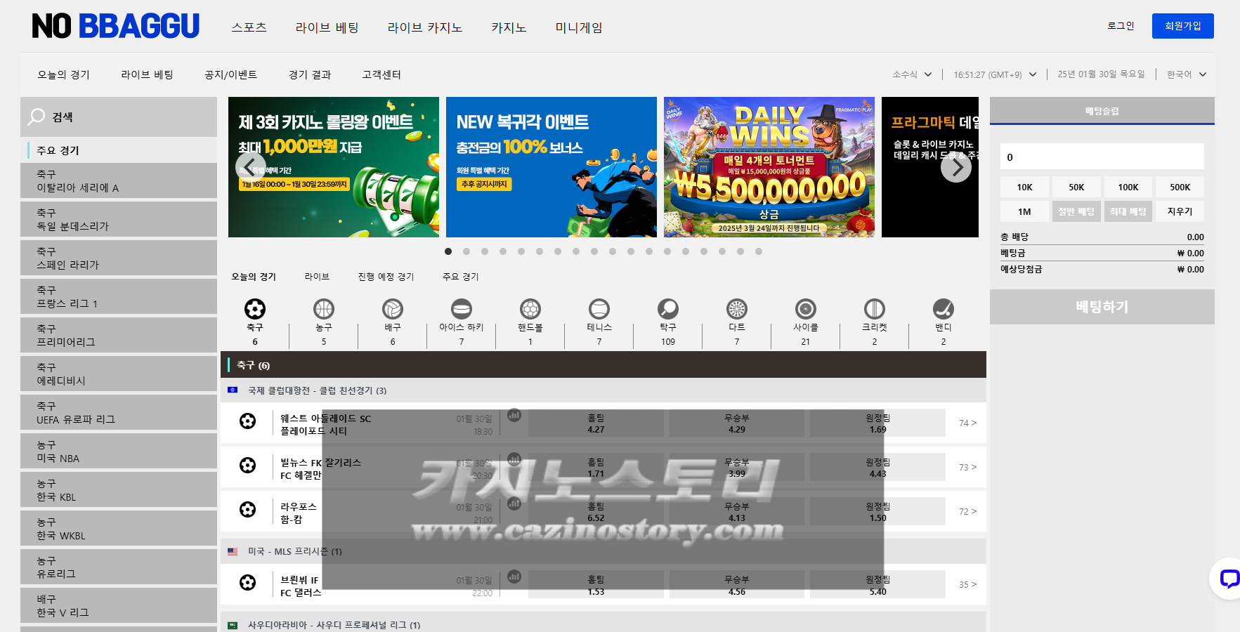Add 10K to the bet amount
The image size is (1240, 632).
point(1024,187)
